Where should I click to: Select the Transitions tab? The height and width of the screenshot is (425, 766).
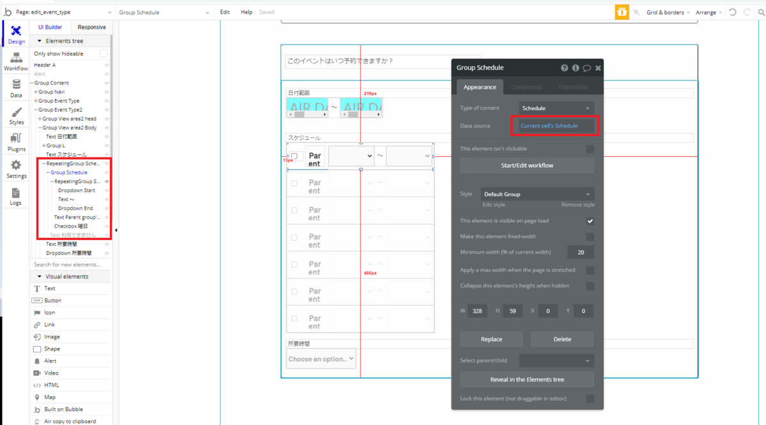coord(573,87)
